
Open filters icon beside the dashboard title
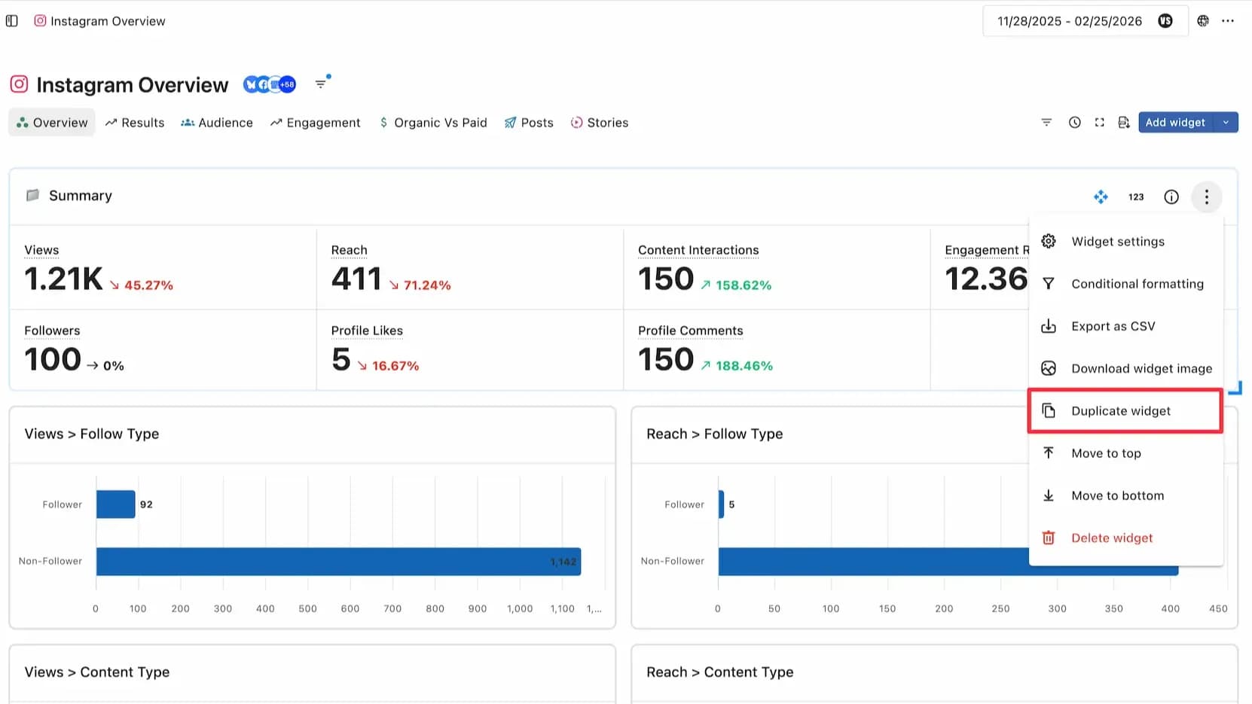(x=322, y=84)
